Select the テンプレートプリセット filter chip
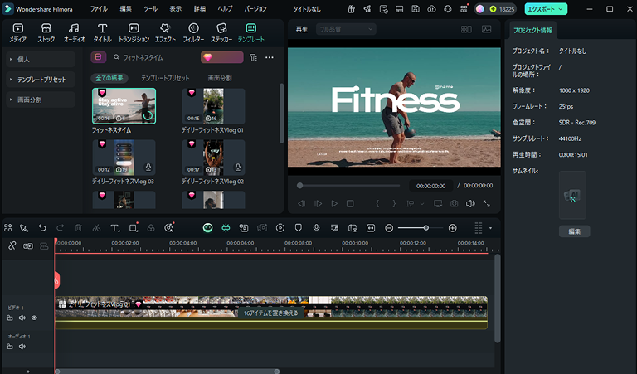The width and height of the screenshot is (637, 374). pyautogui.click(x=165, y=78)
